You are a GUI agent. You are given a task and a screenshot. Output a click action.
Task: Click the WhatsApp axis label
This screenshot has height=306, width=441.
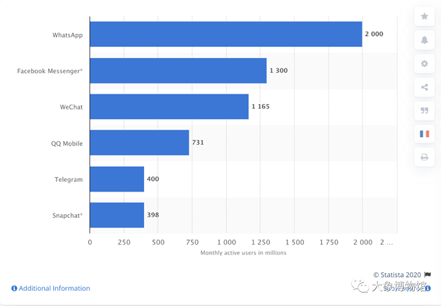coord(68,34)
